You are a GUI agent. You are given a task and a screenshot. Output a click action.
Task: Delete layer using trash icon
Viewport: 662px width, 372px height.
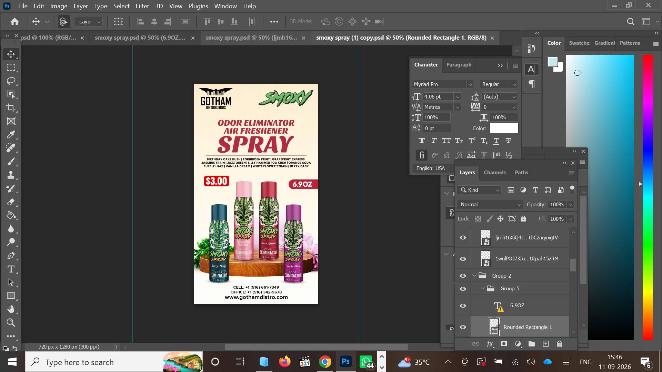pyautogui.click(x=560, y=344)
